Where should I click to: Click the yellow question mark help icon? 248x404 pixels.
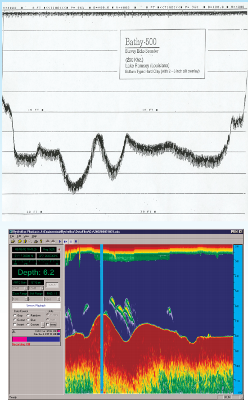41,242
